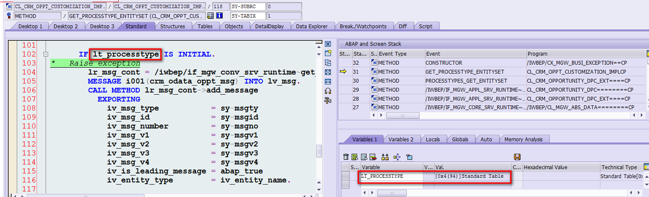Open the DetailDisplay tab
The width and height of the screenshot is (649, 197).
tap(269, 26)
